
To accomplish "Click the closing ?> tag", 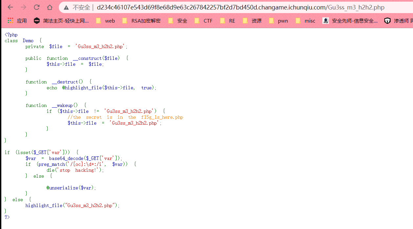I will click(7, 217).
